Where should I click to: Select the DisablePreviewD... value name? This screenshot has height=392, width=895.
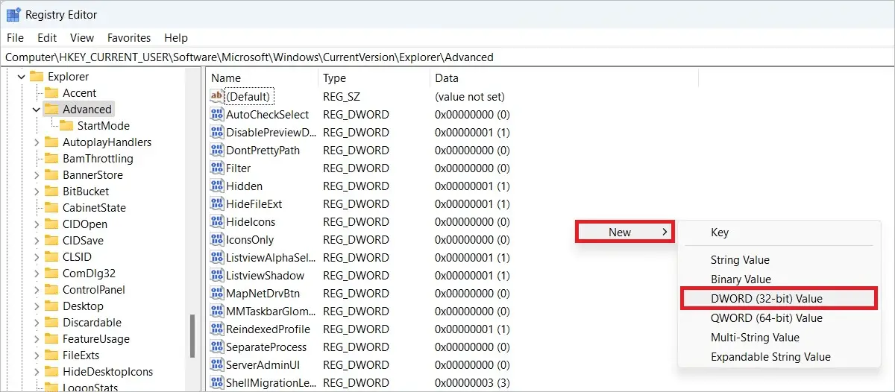click(x=271, y=132)
